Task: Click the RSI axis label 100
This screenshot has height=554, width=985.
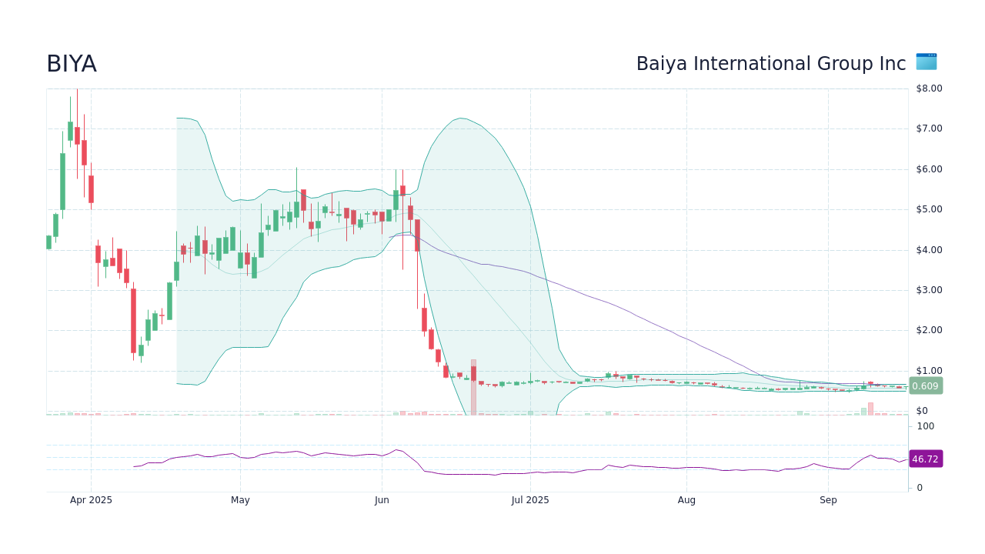Action: point(925,426)
